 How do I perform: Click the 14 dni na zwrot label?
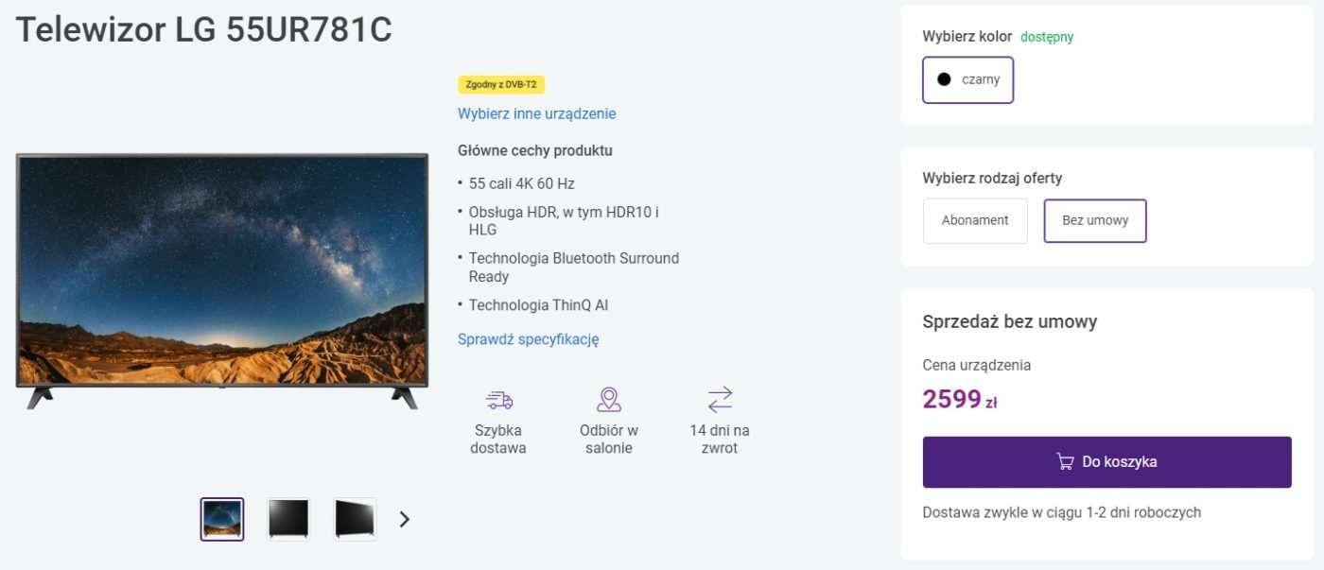(x=720, y=440)
